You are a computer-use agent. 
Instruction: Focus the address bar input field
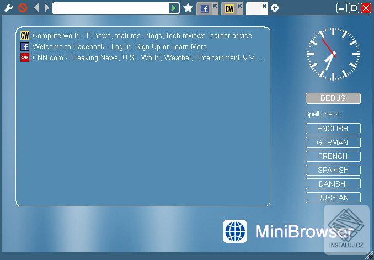coord(111,8)
